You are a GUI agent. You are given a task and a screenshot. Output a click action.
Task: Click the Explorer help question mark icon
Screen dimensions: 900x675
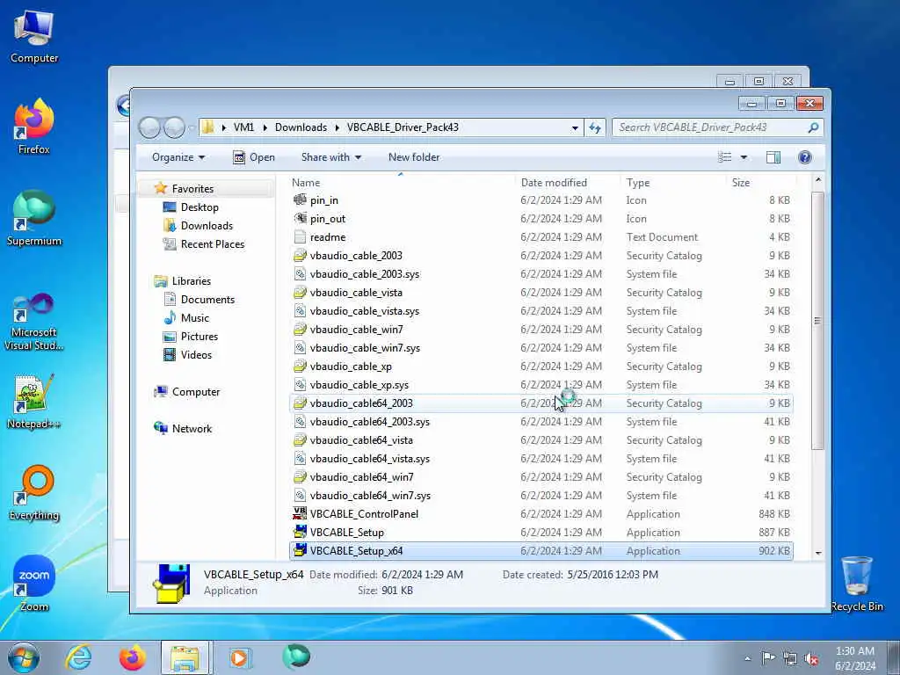point(805,157)
